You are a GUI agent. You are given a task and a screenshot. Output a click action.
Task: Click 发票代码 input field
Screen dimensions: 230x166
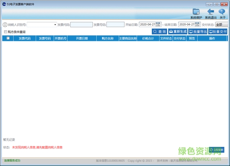pyautogui.click(x=81, y=25)
